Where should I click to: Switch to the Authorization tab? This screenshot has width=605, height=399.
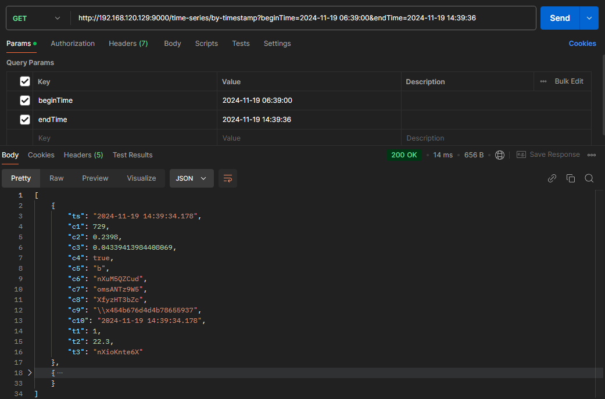point(73,44)
